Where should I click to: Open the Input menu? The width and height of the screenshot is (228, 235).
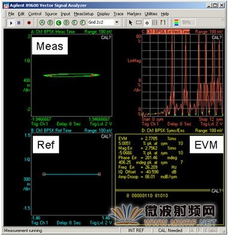(x=65, y=14)
